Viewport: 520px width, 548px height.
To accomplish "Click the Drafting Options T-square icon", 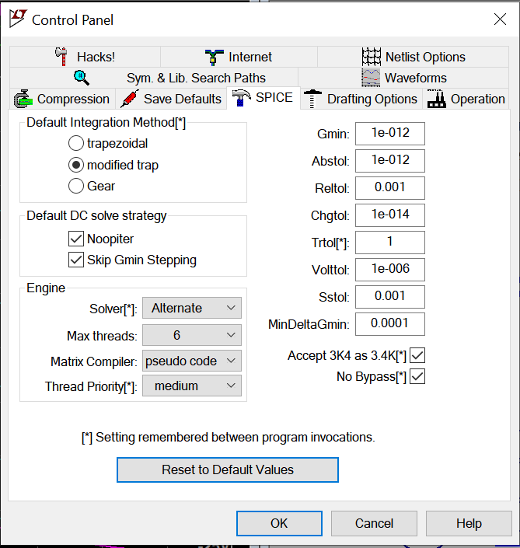I will [312, 99].
